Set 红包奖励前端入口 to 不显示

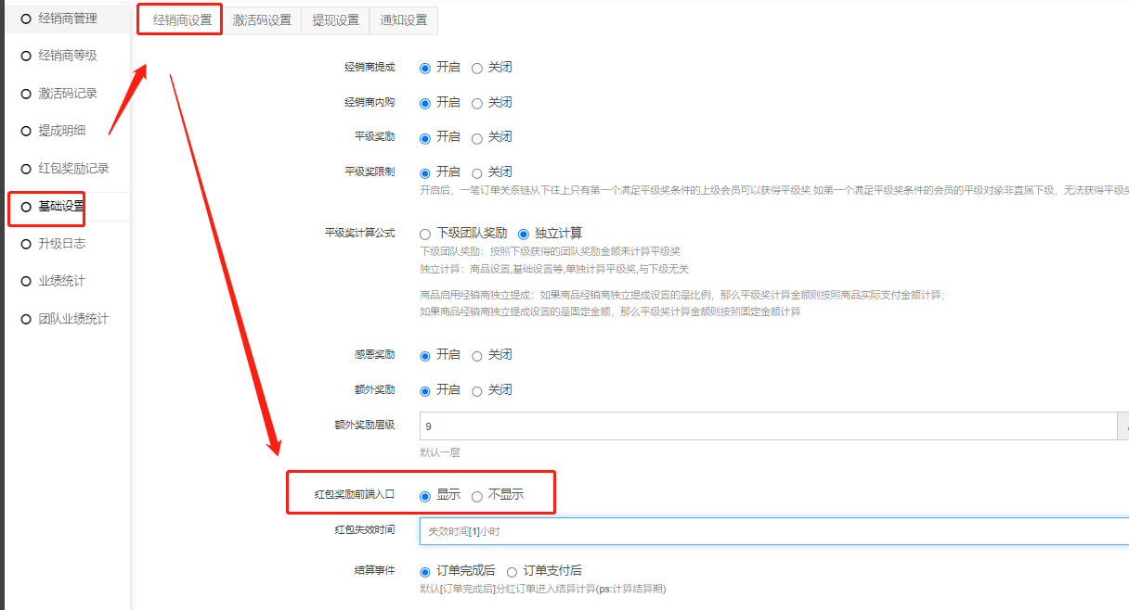pos(477,496)
